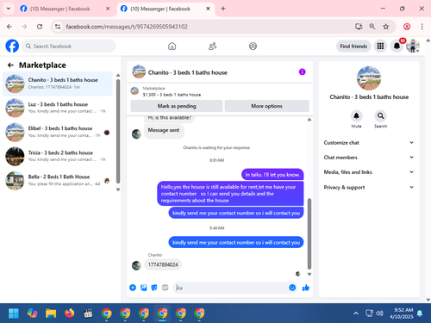Open emoji picker in message box
The height and width of the screenshot is (323, 431).
[292, 288]
